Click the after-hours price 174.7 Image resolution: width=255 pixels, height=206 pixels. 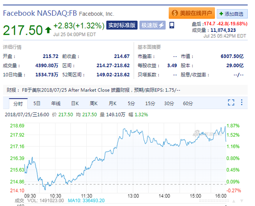(210, 24)
